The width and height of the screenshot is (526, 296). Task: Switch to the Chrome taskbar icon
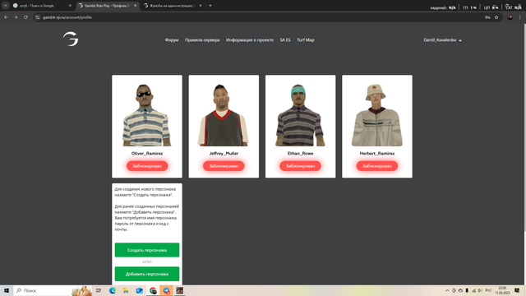(153, 290)
